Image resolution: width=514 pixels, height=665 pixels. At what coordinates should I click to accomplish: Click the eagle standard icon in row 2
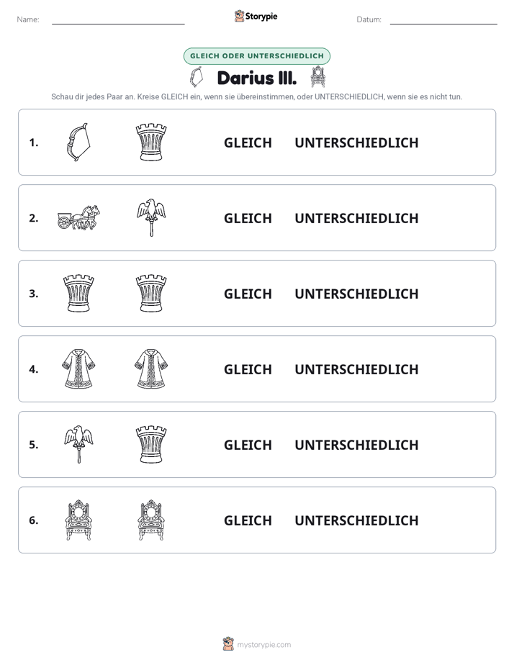[151, 217]
